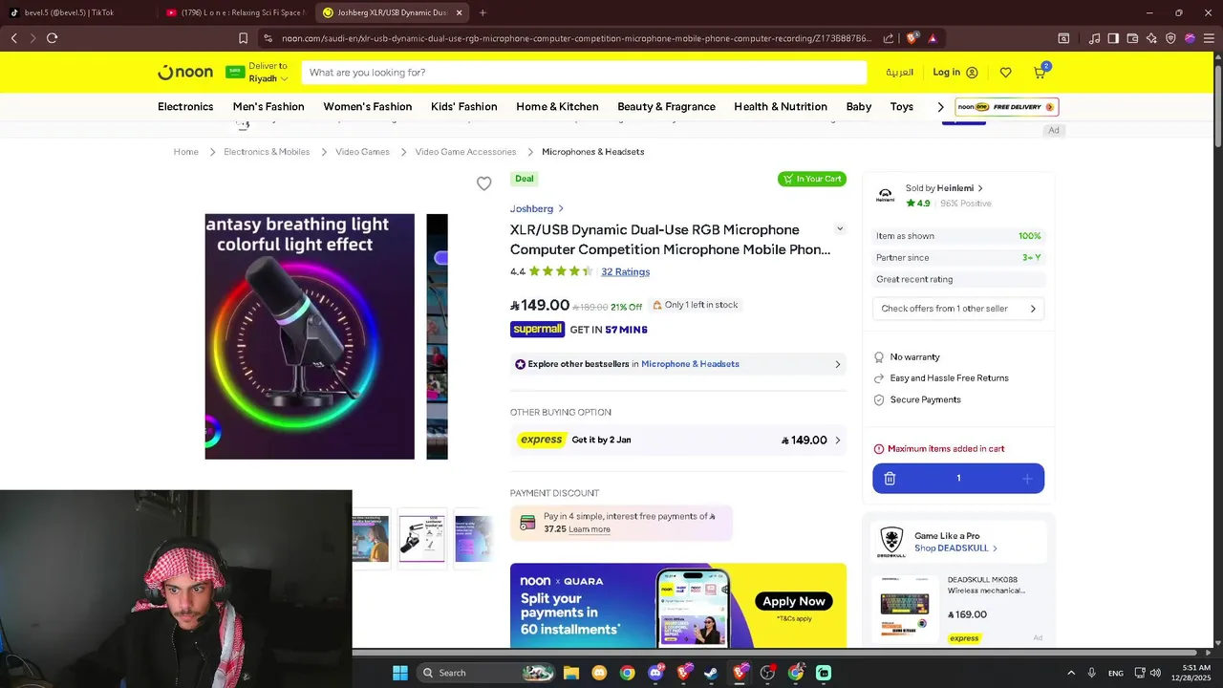Click the noon logo

click(184, 73)
